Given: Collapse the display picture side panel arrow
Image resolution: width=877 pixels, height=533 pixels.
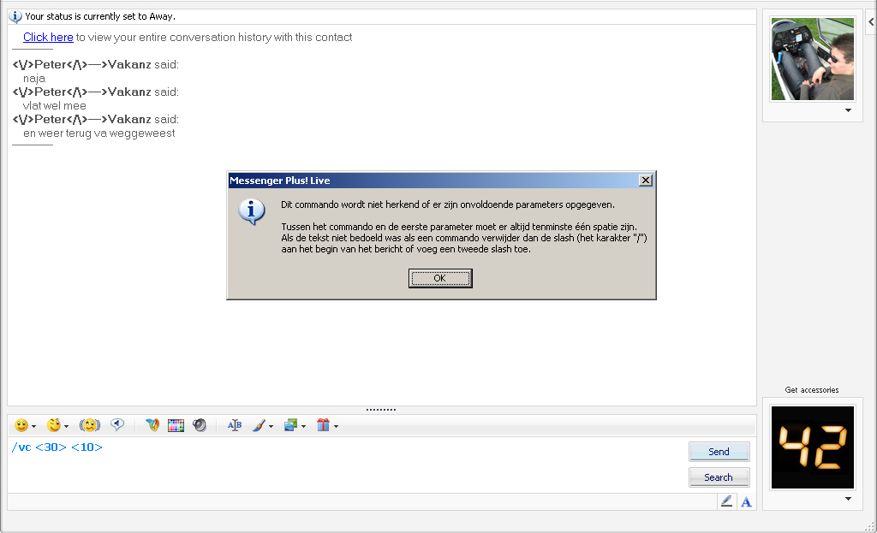Looking at the screenshot, I should [871, 21].
